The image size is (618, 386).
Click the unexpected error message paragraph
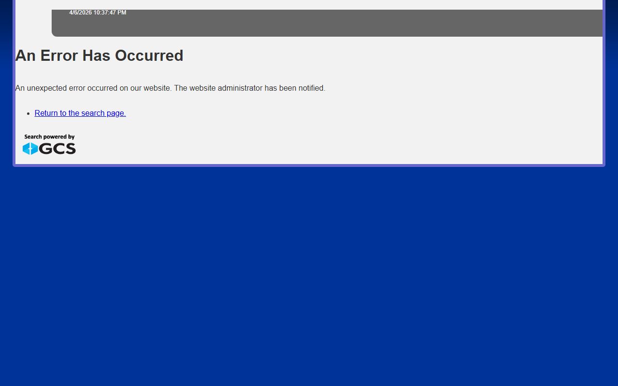pyautogui.click(x=170, y=88)
